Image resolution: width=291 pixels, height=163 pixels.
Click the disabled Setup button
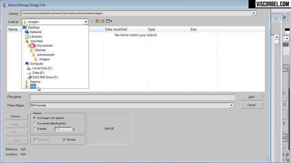pyautogui.click(x=16, y=125)
